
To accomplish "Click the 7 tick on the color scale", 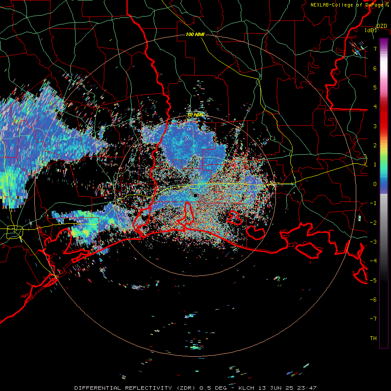I will 375,49.
